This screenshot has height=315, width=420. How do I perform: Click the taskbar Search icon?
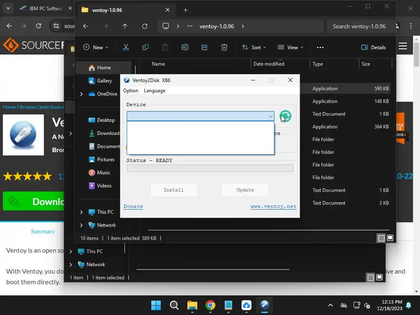pos(174,305)
